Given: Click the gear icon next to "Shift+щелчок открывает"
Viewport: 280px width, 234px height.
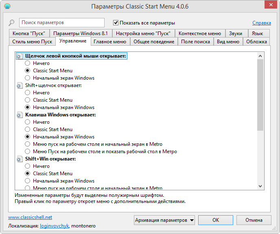Looking at the screenshot, I should [x=19, y=86].
